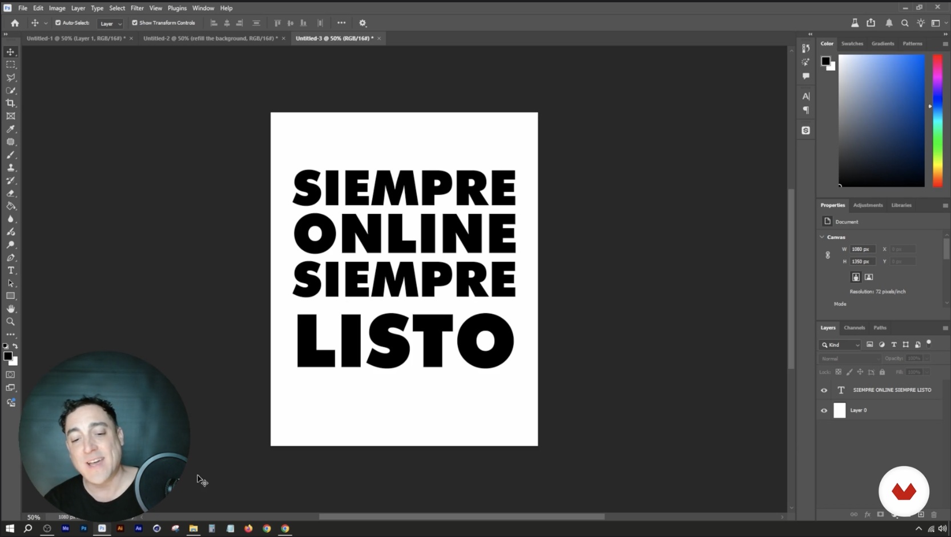This screenshot has height=537, width=951.
Task: Toggle Show Transform Controls checkbox
Action: [x=135, y=23]
